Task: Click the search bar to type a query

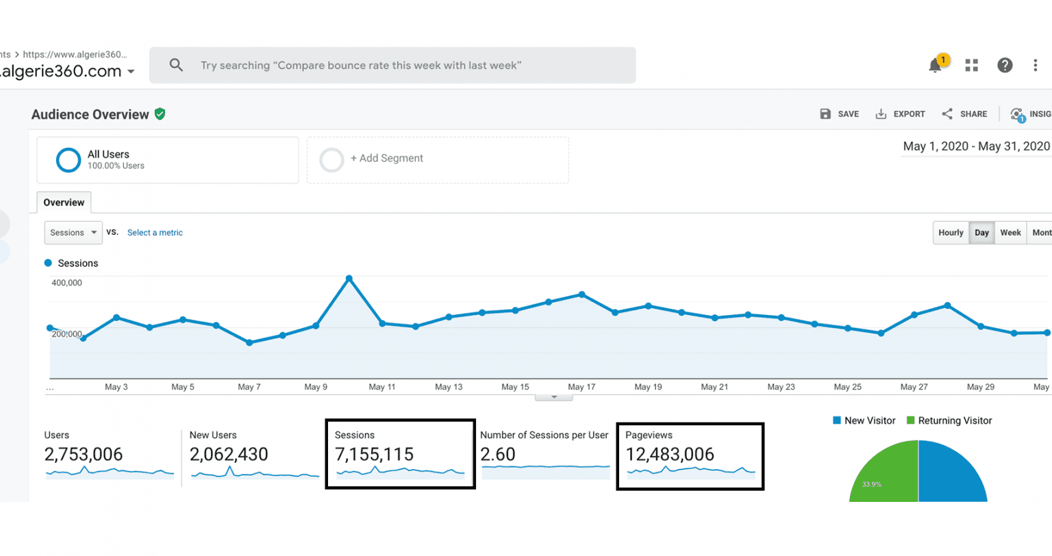Action: 392,65
